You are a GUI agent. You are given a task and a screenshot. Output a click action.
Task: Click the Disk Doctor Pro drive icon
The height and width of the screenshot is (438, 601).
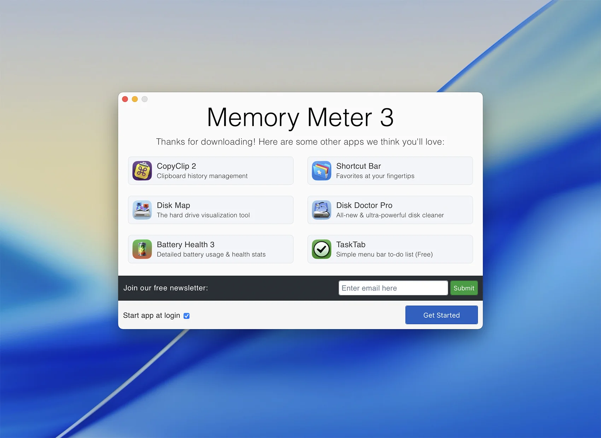[321, 210]
